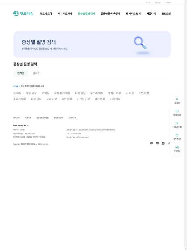187x250 pixels.
Task: Open 펫 서비스 찾기 menu
Action: (x=133, y=14)
